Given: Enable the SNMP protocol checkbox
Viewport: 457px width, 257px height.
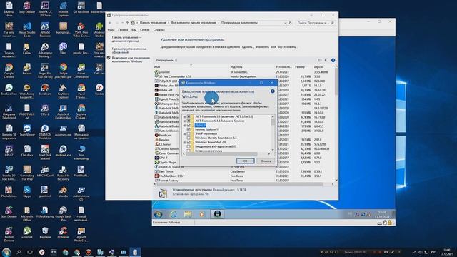Looking at the screenshot, I should [189, 133].
